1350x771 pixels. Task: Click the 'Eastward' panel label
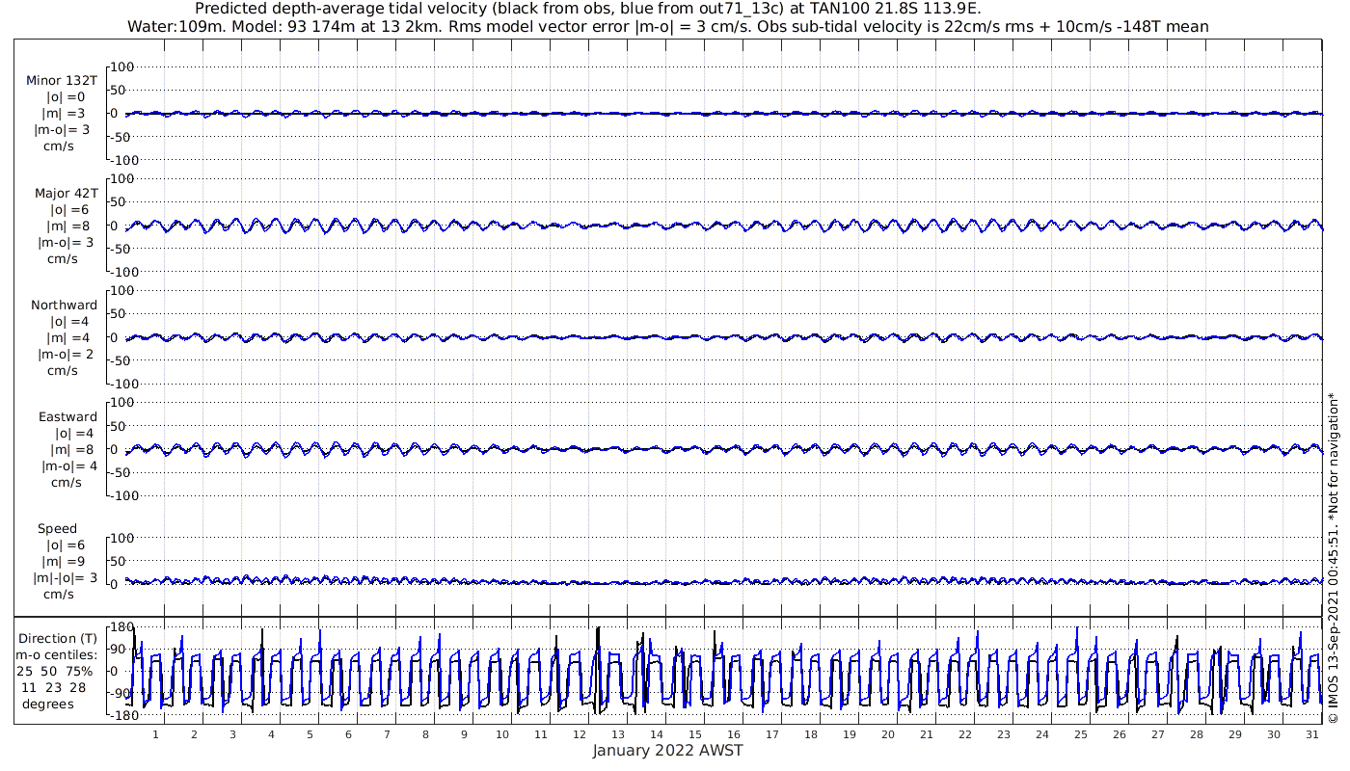67,416
